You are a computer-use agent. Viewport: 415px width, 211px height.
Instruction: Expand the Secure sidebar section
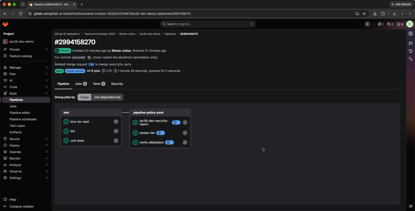[26, 139]
